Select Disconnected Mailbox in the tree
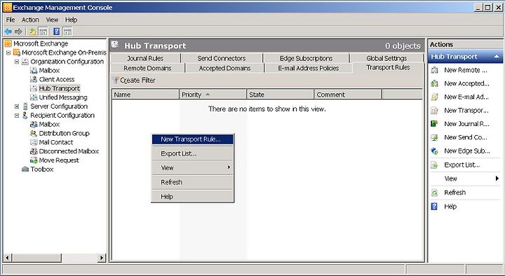505x276 pixels. click(69, 151)
